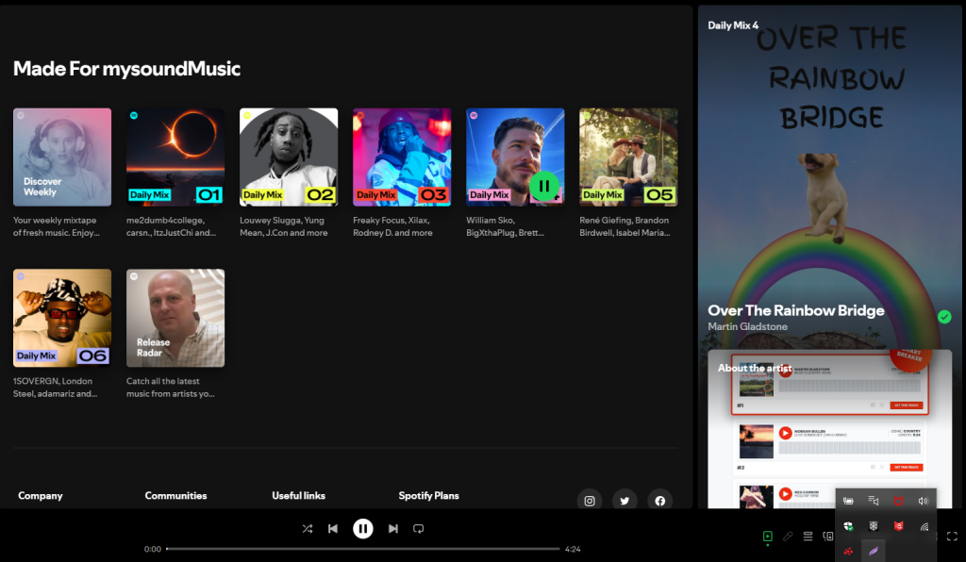Open Windows Security tray icon
This screenshot has height=562, width=966.
coord(848,525)
